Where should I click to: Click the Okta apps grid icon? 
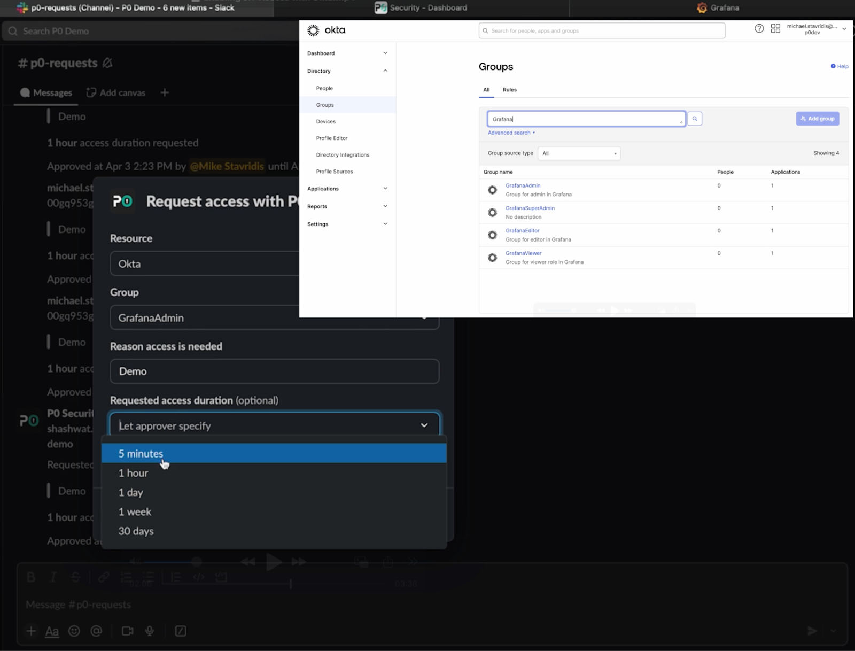click(x=775, y=28)
